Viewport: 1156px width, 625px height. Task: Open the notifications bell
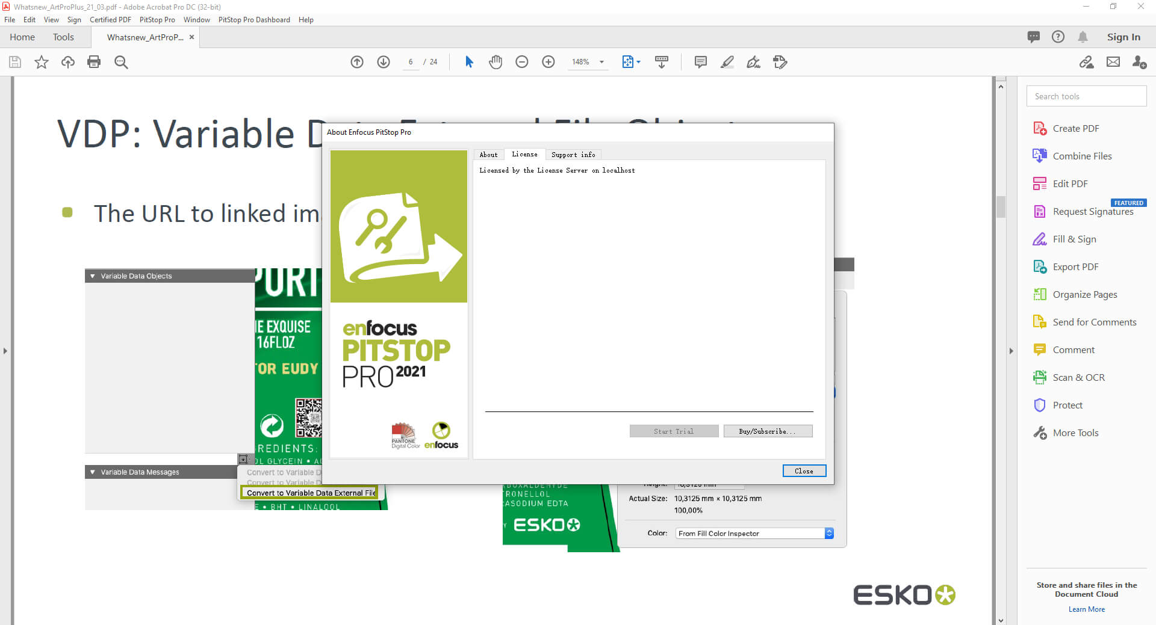click(x=1083, y=37)
